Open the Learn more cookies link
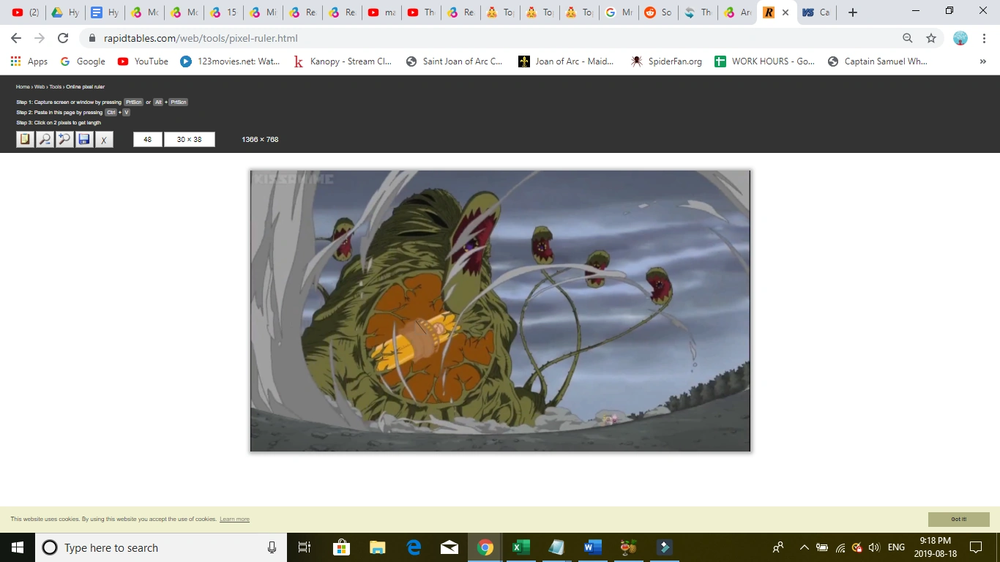The image size is (1000, 562). point(234,520)
